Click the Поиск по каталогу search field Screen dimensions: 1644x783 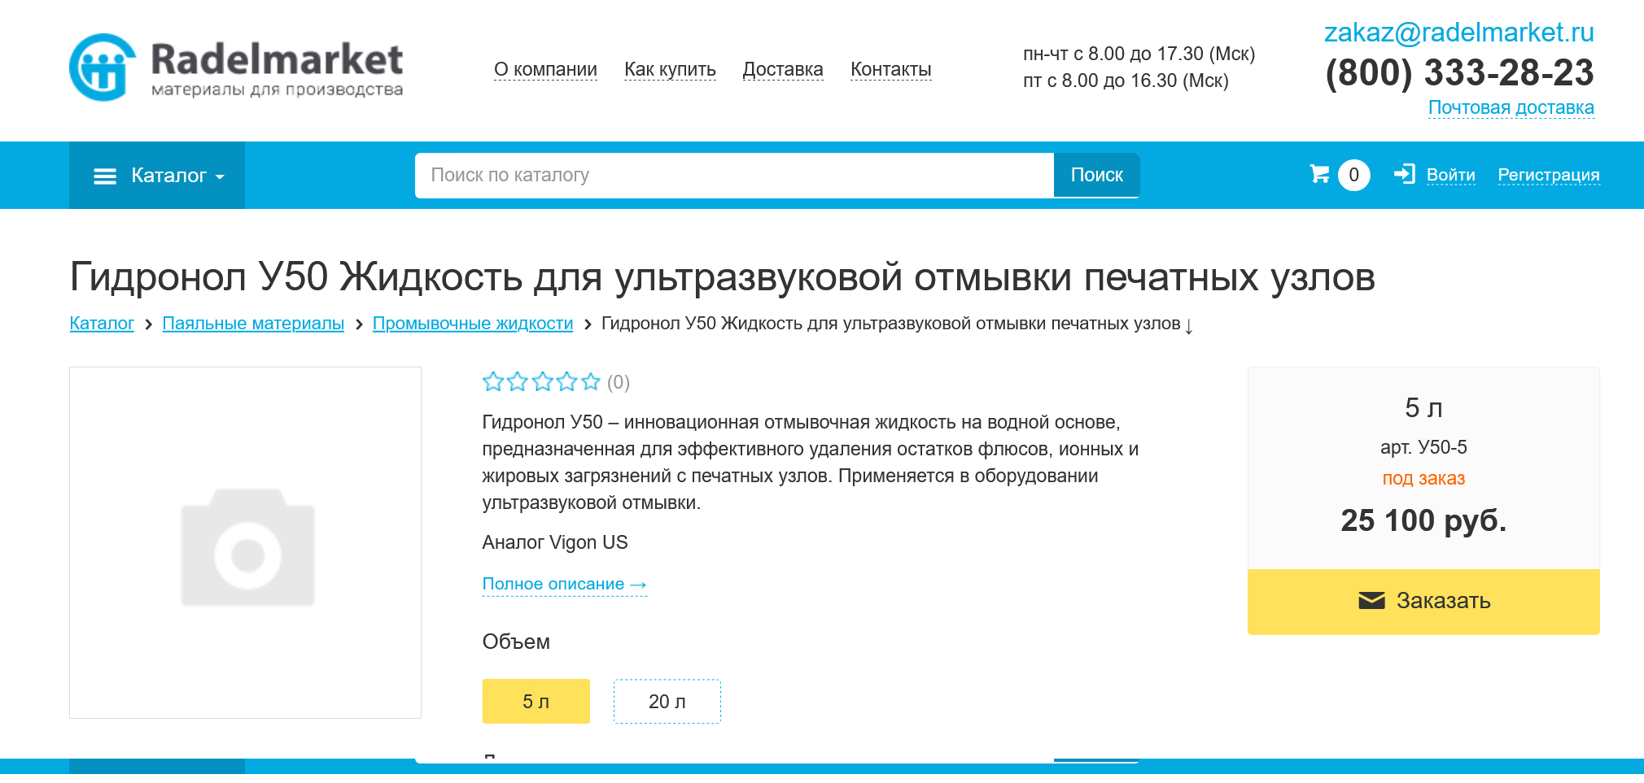coord(734,175)
